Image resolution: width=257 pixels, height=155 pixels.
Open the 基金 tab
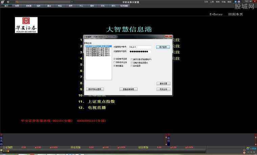coord(49,6)
